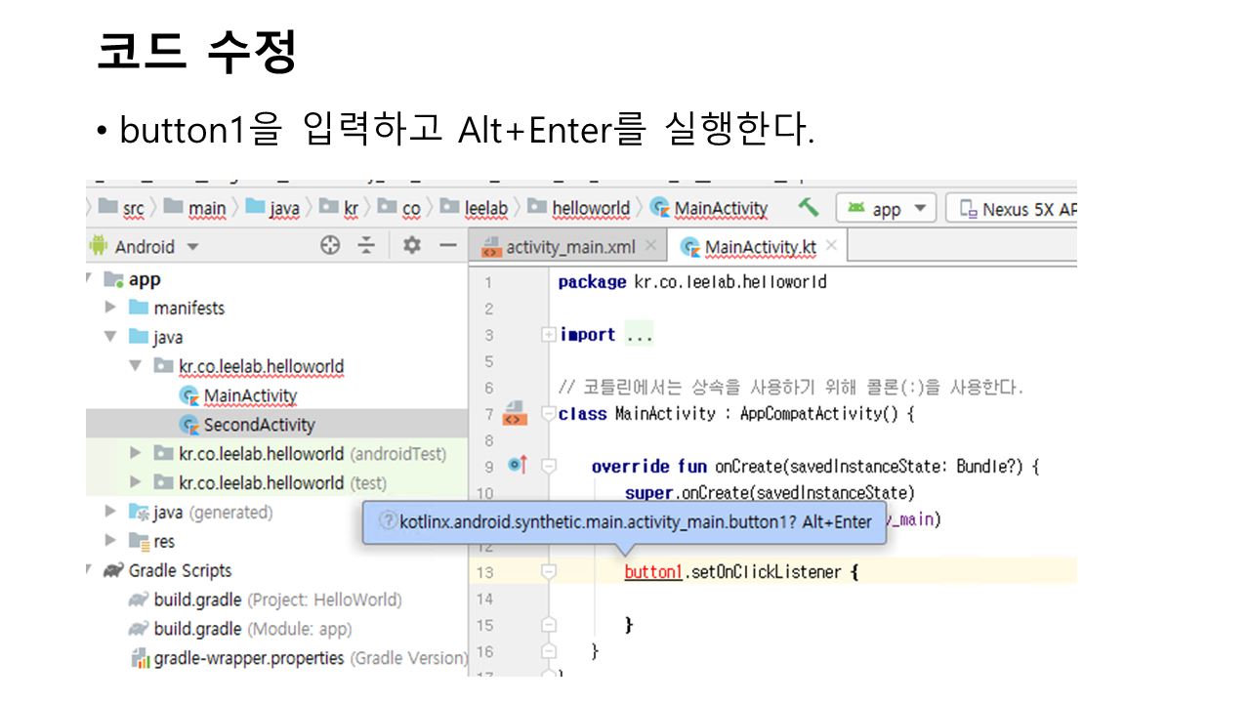Open project panel settings gear
This screenshot has width=1250, height=703.
(411, 246)
